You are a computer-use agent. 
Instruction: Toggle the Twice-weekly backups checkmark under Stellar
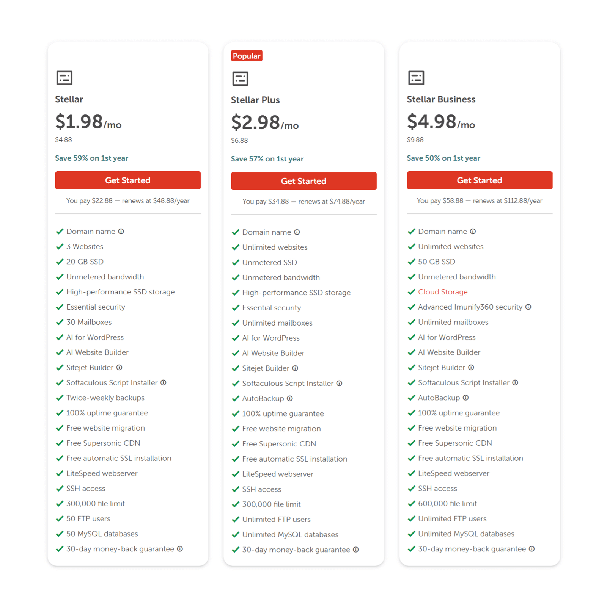[x=60, y=398]
